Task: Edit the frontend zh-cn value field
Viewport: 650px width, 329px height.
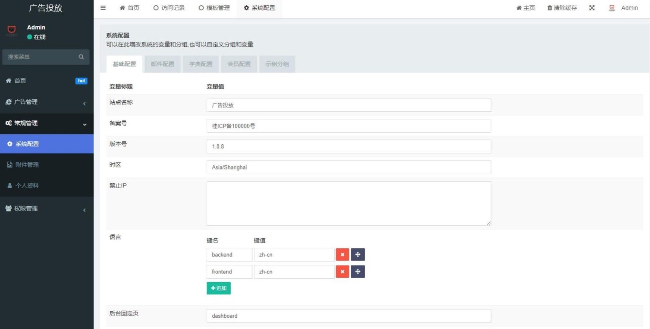Action: pyautogui.click(x=294, y=271)
